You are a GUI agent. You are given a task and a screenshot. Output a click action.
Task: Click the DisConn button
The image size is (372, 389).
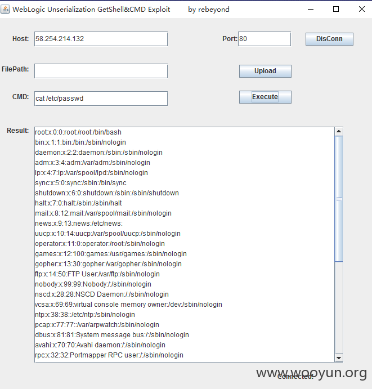pyautogui.click(x=329, y=39)
